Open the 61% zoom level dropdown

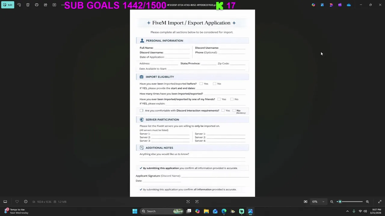tap(318, 202)
